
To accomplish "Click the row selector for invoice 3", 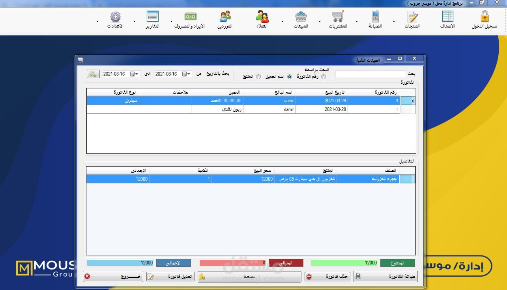I will [x=408, y=101].
